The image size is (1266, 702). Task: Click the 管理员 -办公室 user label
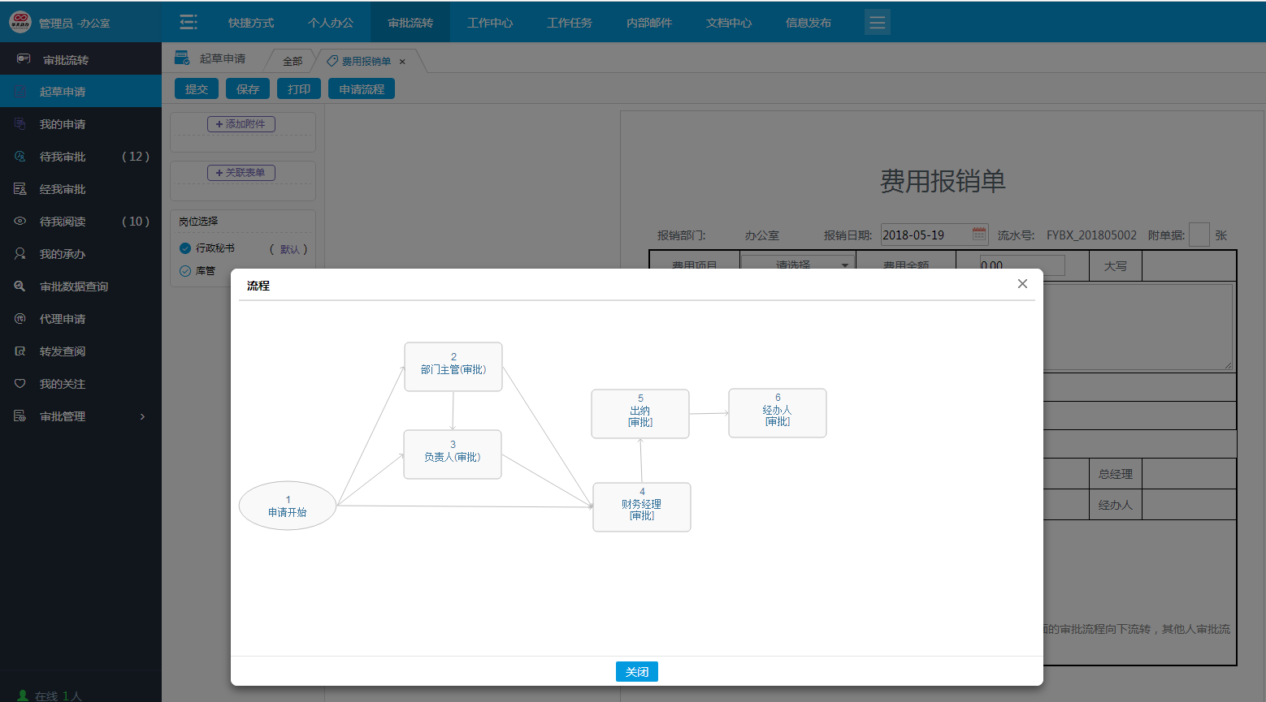coord(75,24)
